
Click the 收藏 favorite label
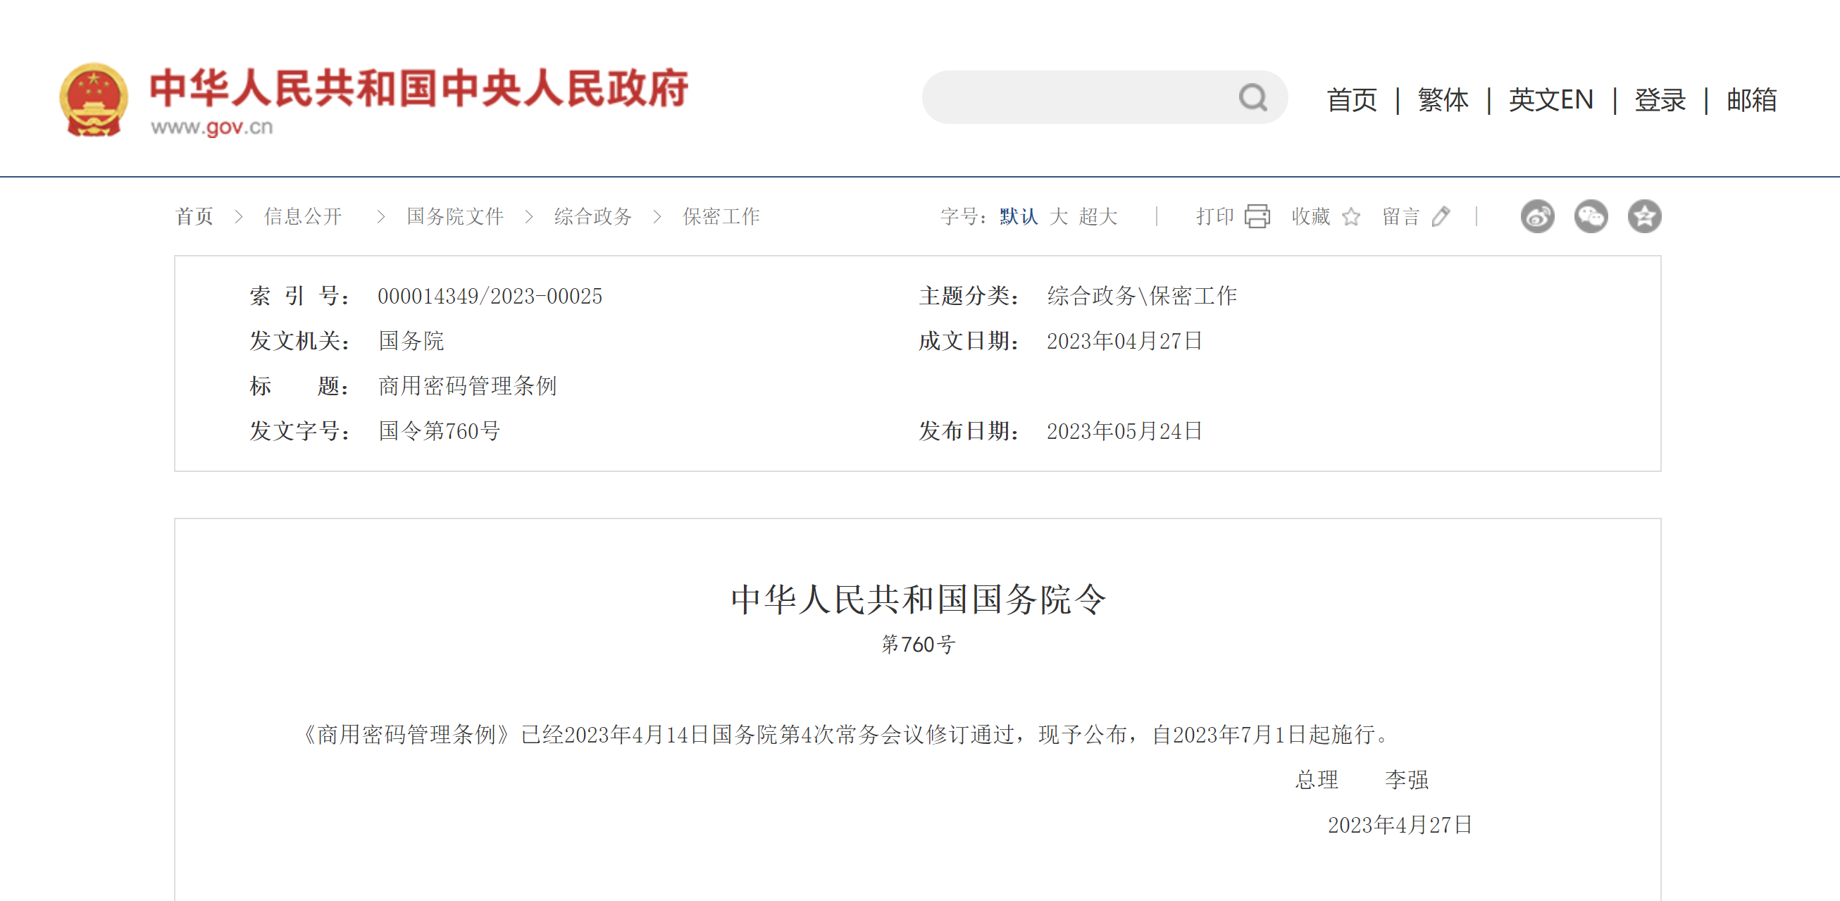click(1311, 216)
